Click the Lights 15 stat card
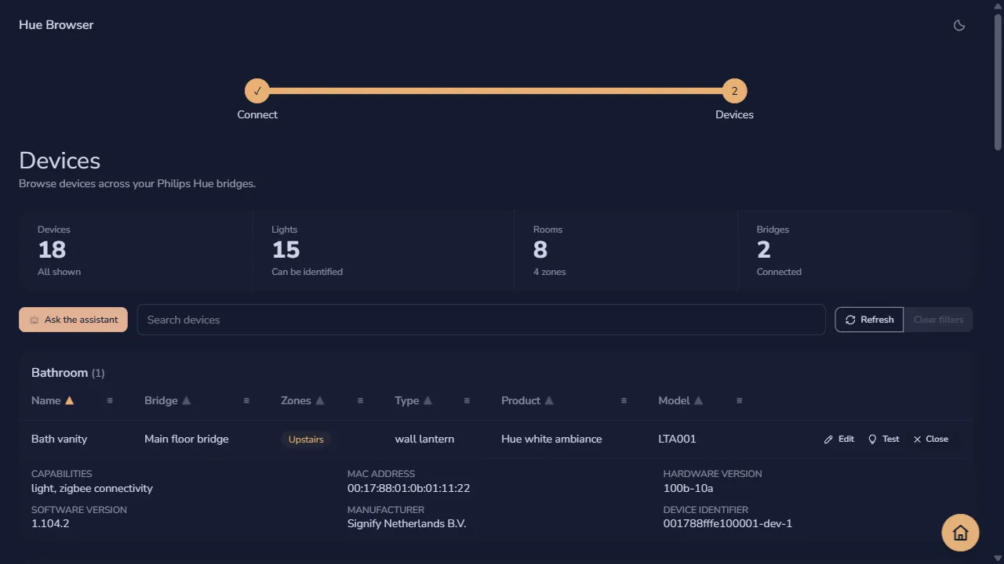Viewport: 1004px width, 564px height. point(383,251)
